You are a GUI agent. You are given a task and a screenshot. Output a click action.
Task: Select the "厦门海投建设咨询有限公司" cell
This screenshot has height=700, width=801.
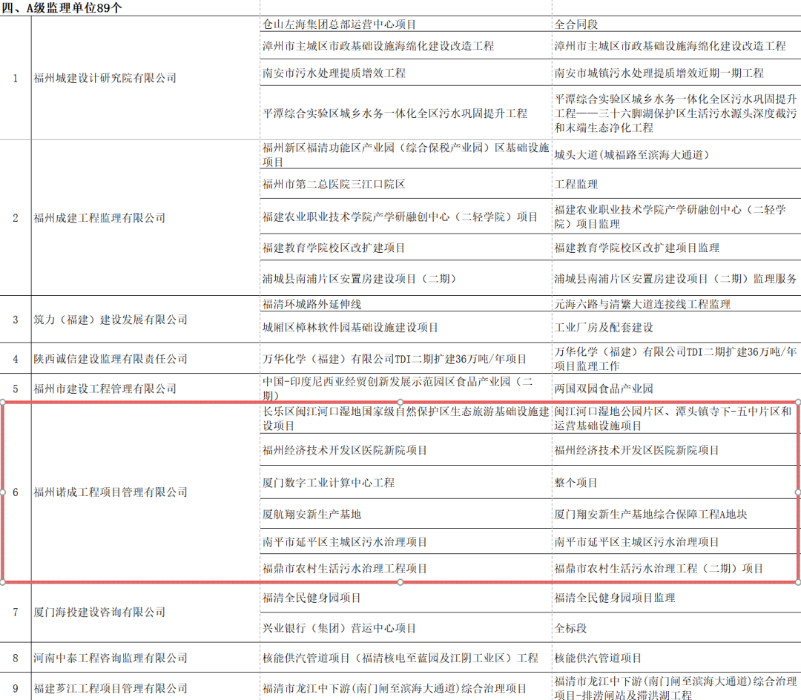pos(99,612)
